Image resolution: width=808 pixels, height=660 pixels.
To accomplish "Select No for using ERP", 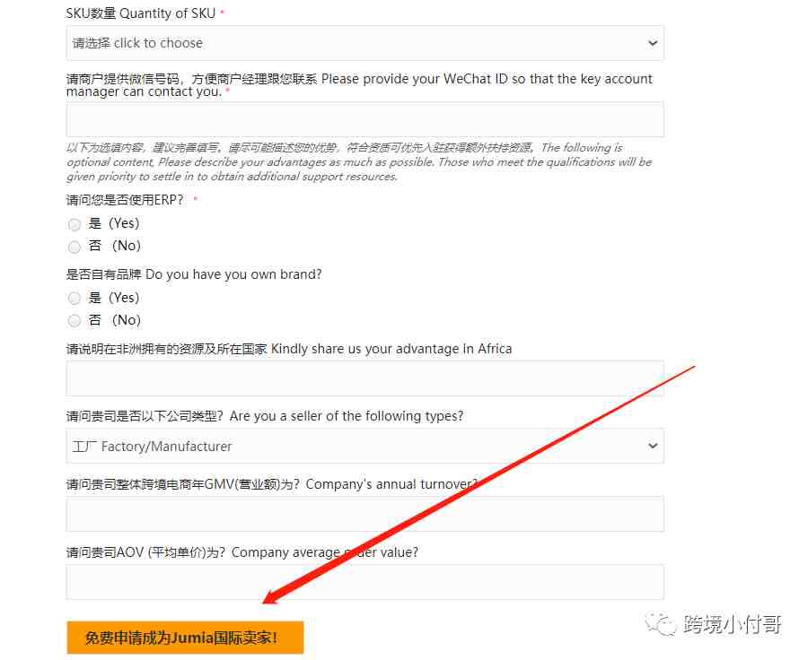I will click(x=75, y=247).
